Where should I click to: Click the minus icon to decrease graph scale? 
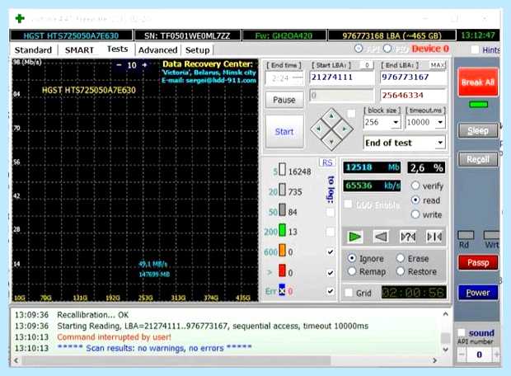pyautogui.click(x=119, y=65)
